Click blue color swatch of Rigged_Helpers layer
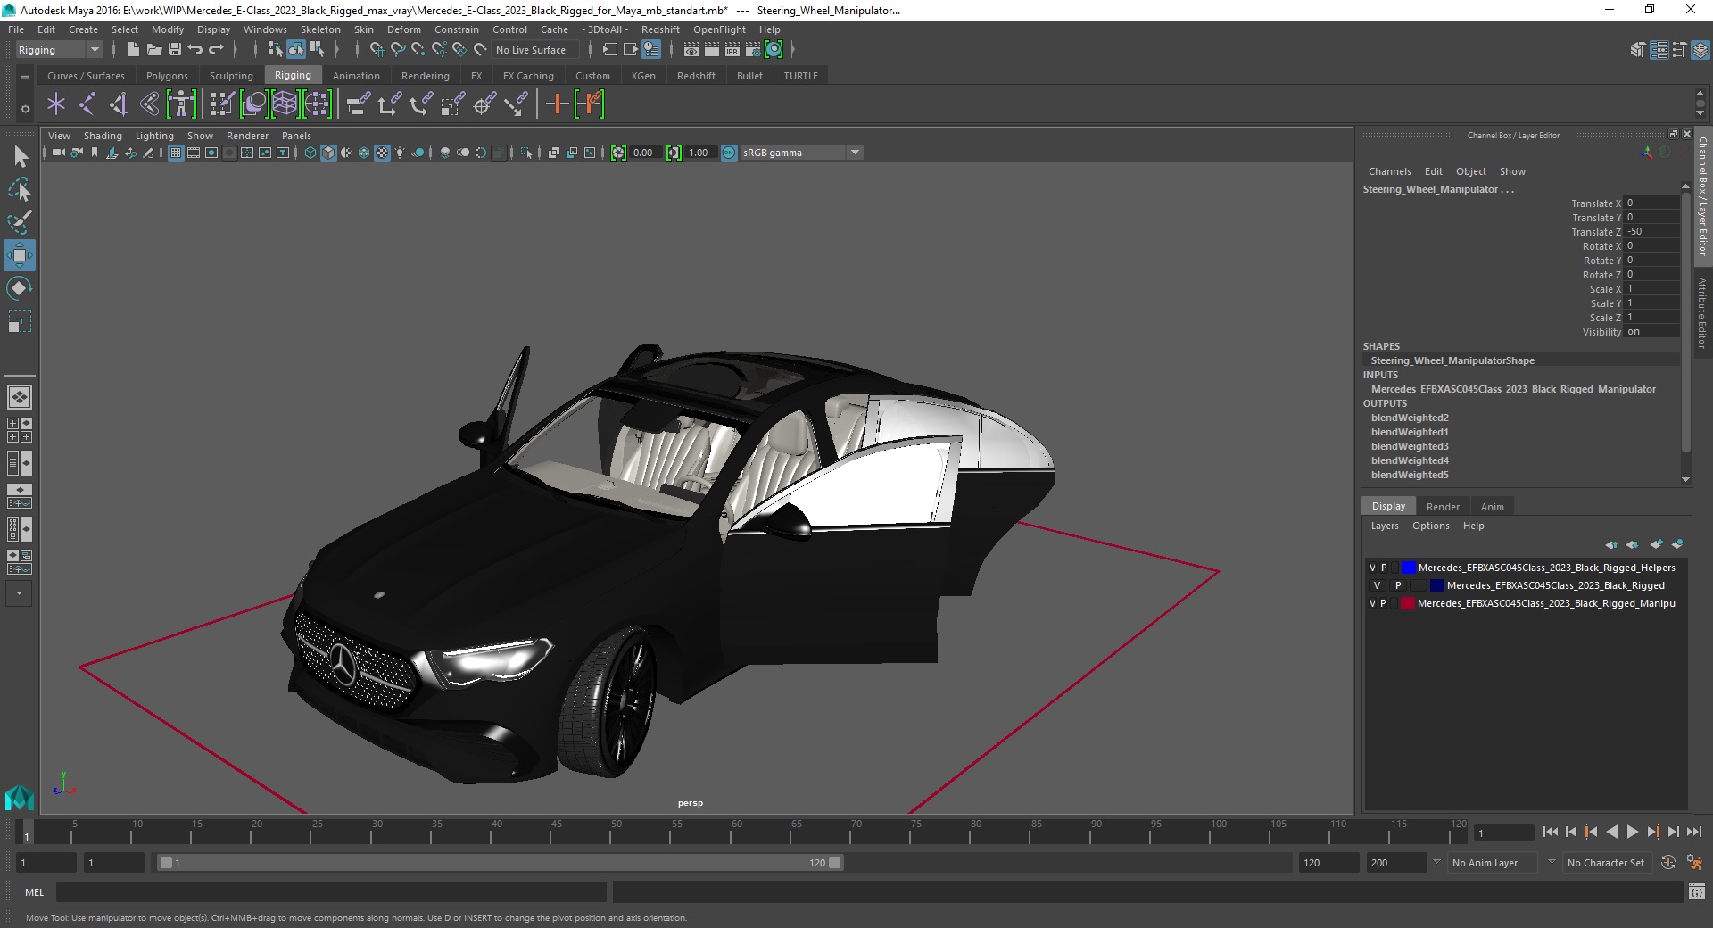 (1408, 568)
